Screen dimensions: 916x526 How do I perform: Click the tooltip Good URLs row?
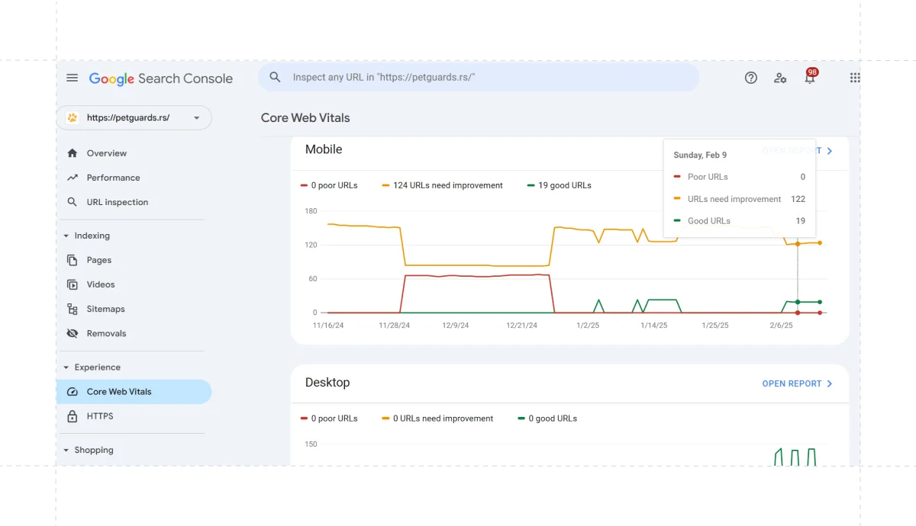739,221
